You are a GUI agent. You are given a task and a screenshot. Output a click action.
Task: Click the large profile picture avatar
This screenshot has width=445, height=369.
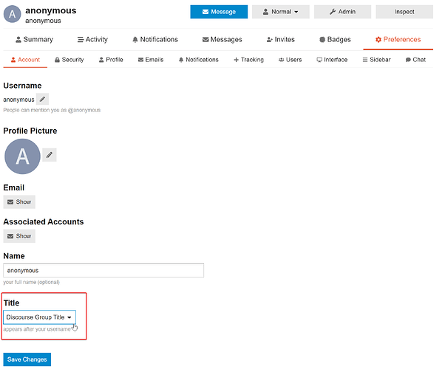pyautogui.click(x=22, y=156)
